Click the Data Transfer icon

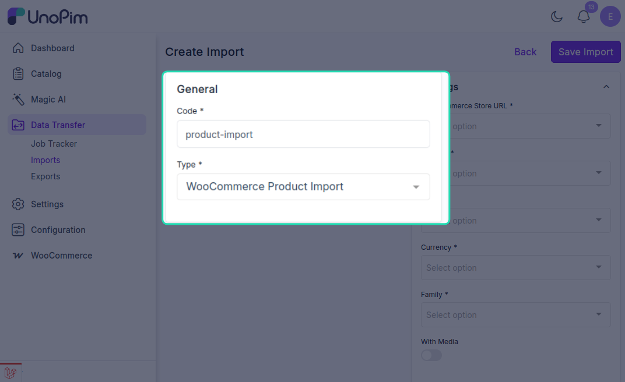pos(18,125)
